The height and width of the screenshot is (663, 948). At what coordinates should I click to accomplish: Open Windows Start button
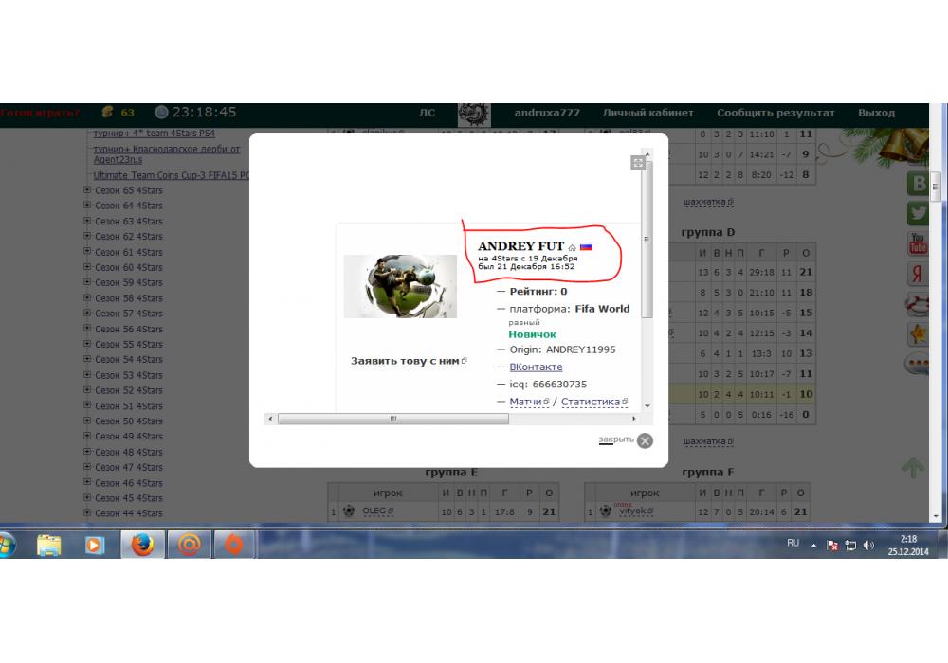(8, 545)
